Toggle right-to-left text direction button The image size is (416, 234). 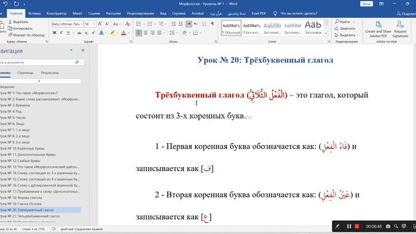click(x=196, y=24)
